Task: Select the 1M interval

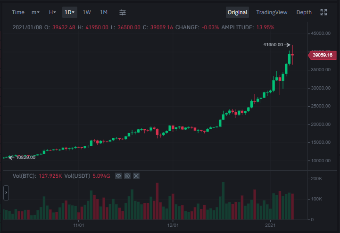Action: [104, 12]
